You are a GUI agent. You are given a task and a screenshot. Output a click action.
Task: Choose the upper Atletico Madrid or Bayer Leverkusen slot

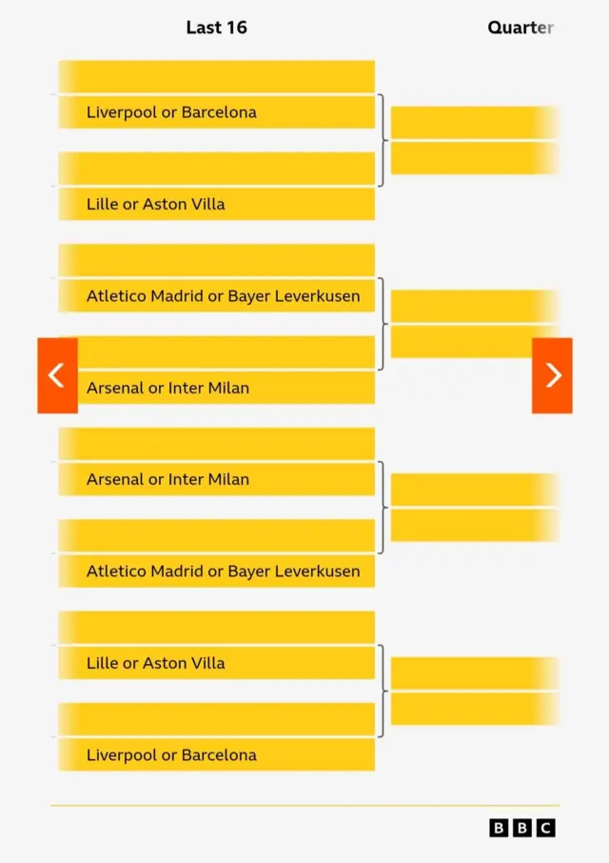pos(217,296)
